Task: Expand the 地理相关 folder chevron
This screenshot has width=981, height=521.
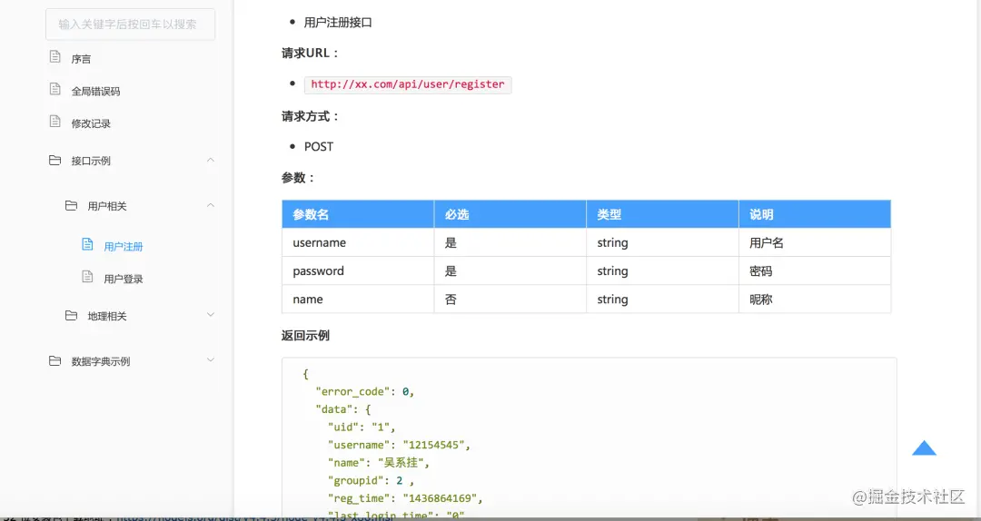Action: (x=211, y=315)
